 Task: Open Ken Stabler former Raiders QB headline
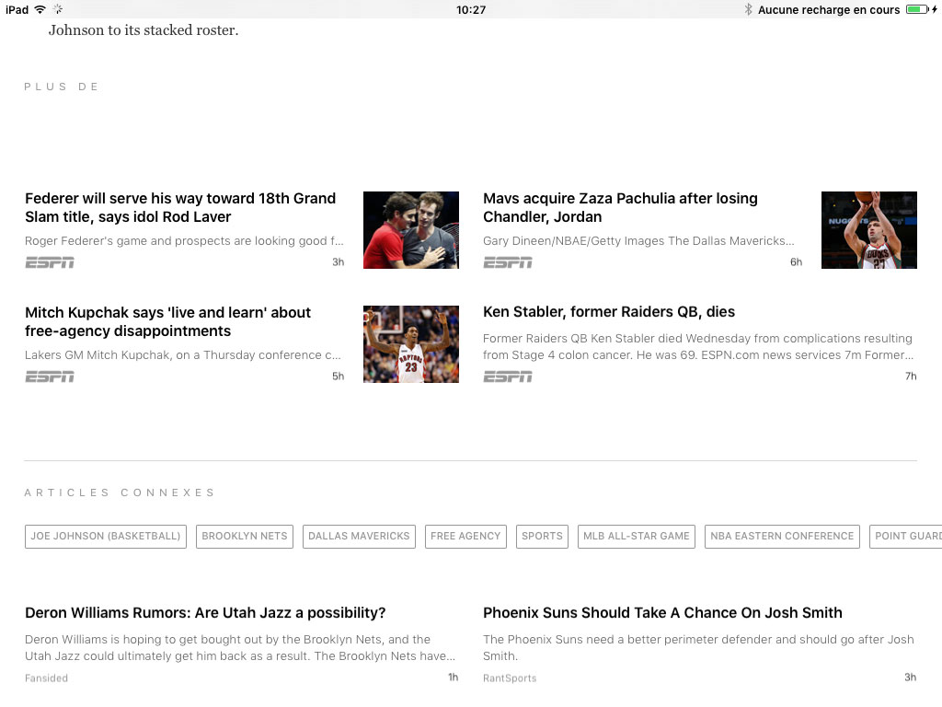pos(609,312)
